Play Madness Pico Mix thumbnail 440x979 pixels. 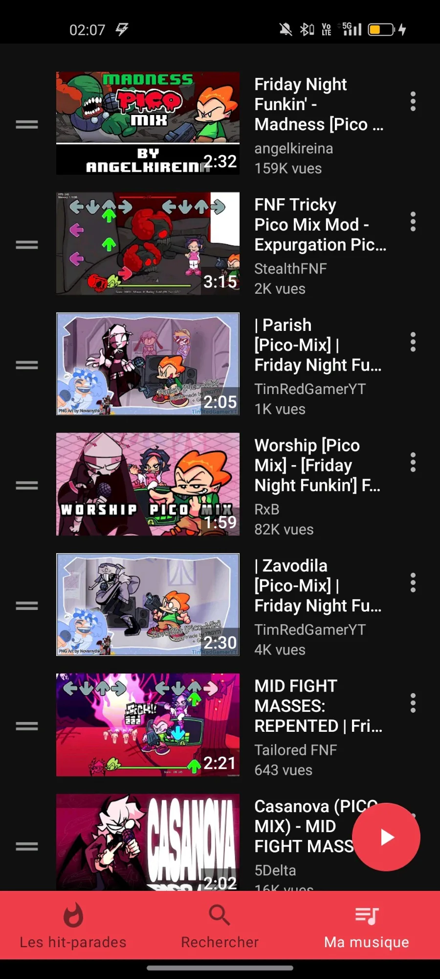[x=148, y=123]
